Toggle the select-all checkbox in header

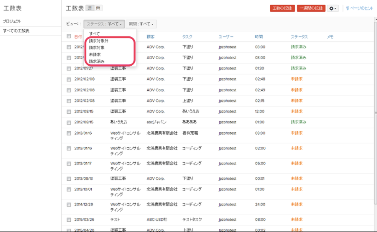[69, 36]
